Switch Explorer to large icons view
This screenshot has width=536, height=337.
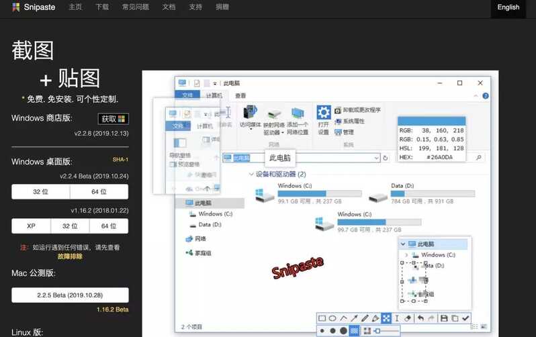(484, 327)
